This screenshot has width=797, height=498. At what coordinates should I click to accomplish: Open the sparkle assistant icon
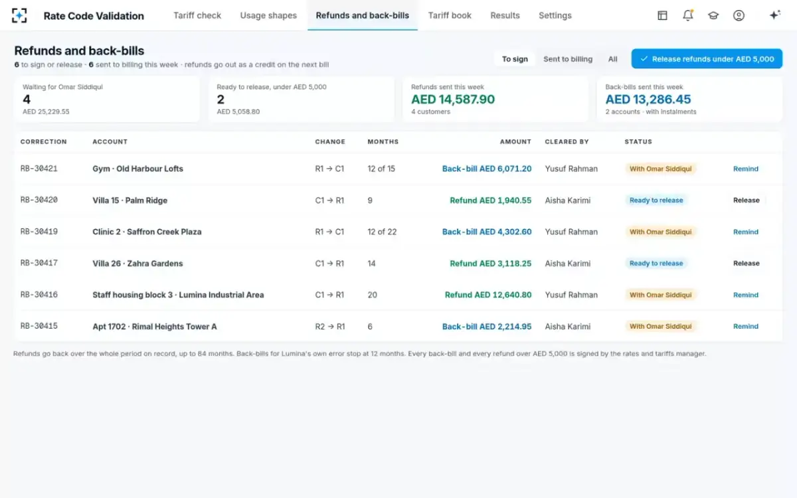pyautogui.click(x=774, y=15)
